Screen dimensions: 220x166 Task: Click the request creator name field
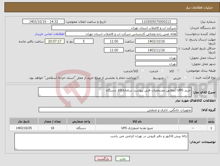121,34
